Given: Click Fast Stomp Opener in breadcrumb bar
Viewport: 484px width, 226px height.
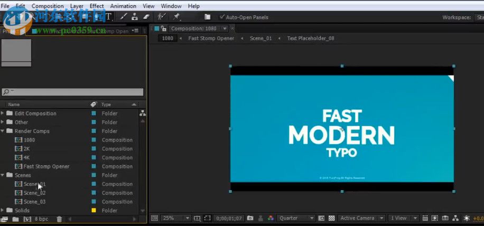Looking at the screenshot, I should (211, 39).
